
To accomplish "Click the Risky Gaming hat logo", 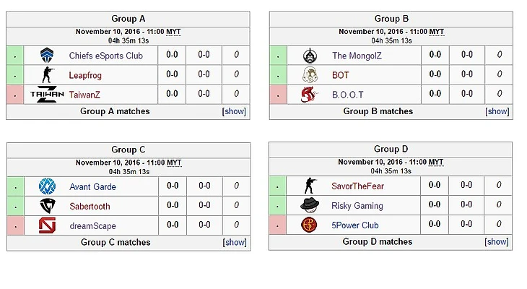I will (310, 205).
